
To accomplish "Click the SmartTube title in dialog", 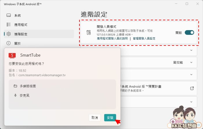I will pos(30,55).
